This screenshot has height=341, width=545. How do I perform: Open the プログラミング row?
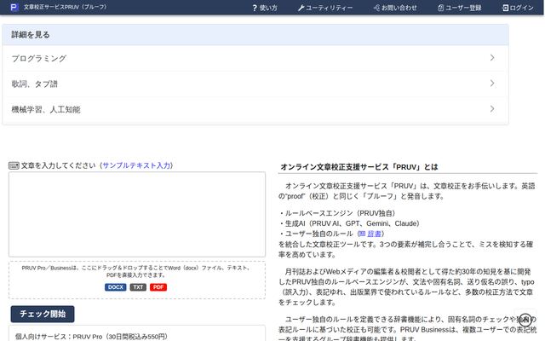pos(255,58)
